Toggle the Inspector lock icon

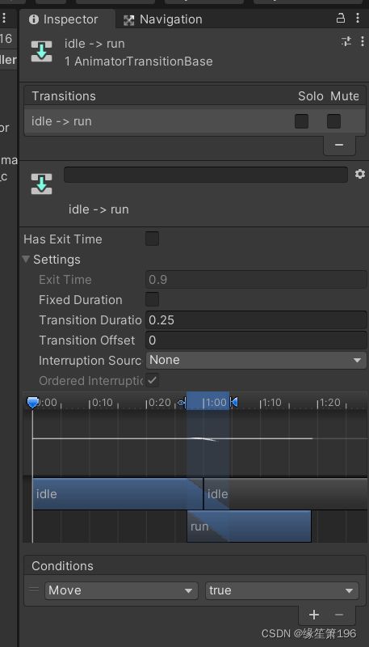340,18
